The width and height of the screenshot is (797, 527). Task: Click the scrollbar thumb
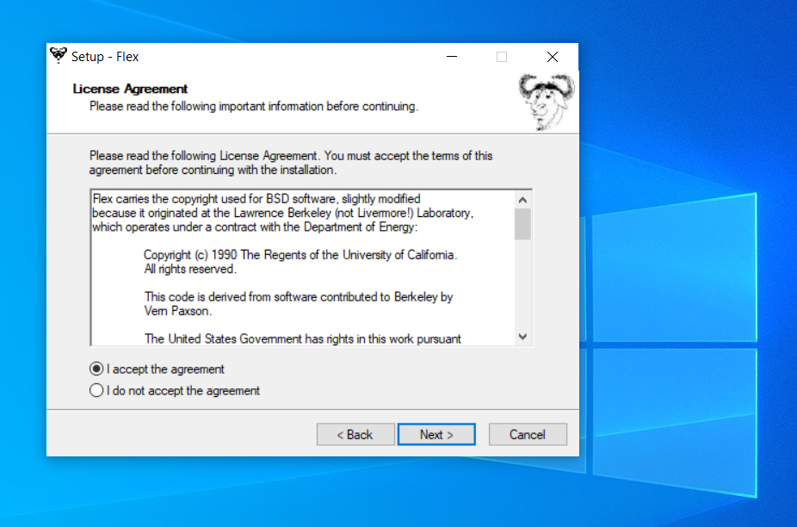click(522, 226)
